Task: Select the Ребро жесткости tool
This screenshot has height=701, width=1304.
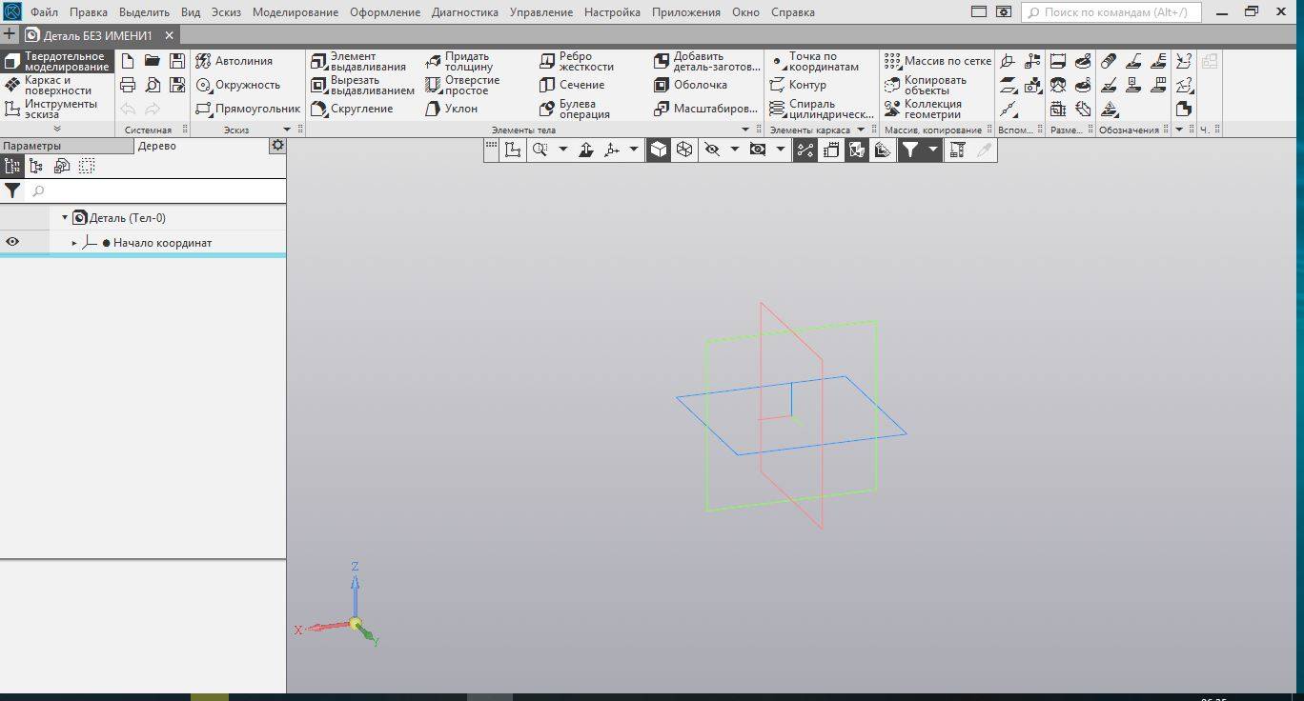Action: (577, 61)
